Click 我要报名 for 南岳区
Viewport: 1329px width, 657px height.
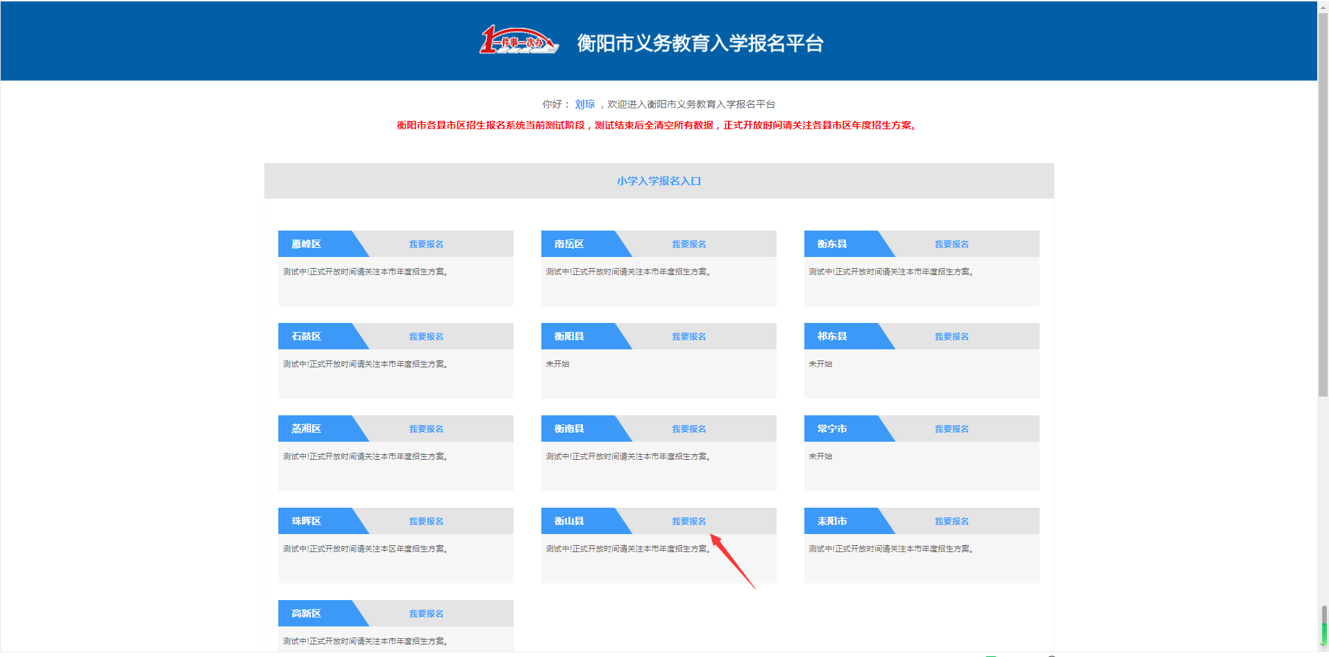(688, 244)
